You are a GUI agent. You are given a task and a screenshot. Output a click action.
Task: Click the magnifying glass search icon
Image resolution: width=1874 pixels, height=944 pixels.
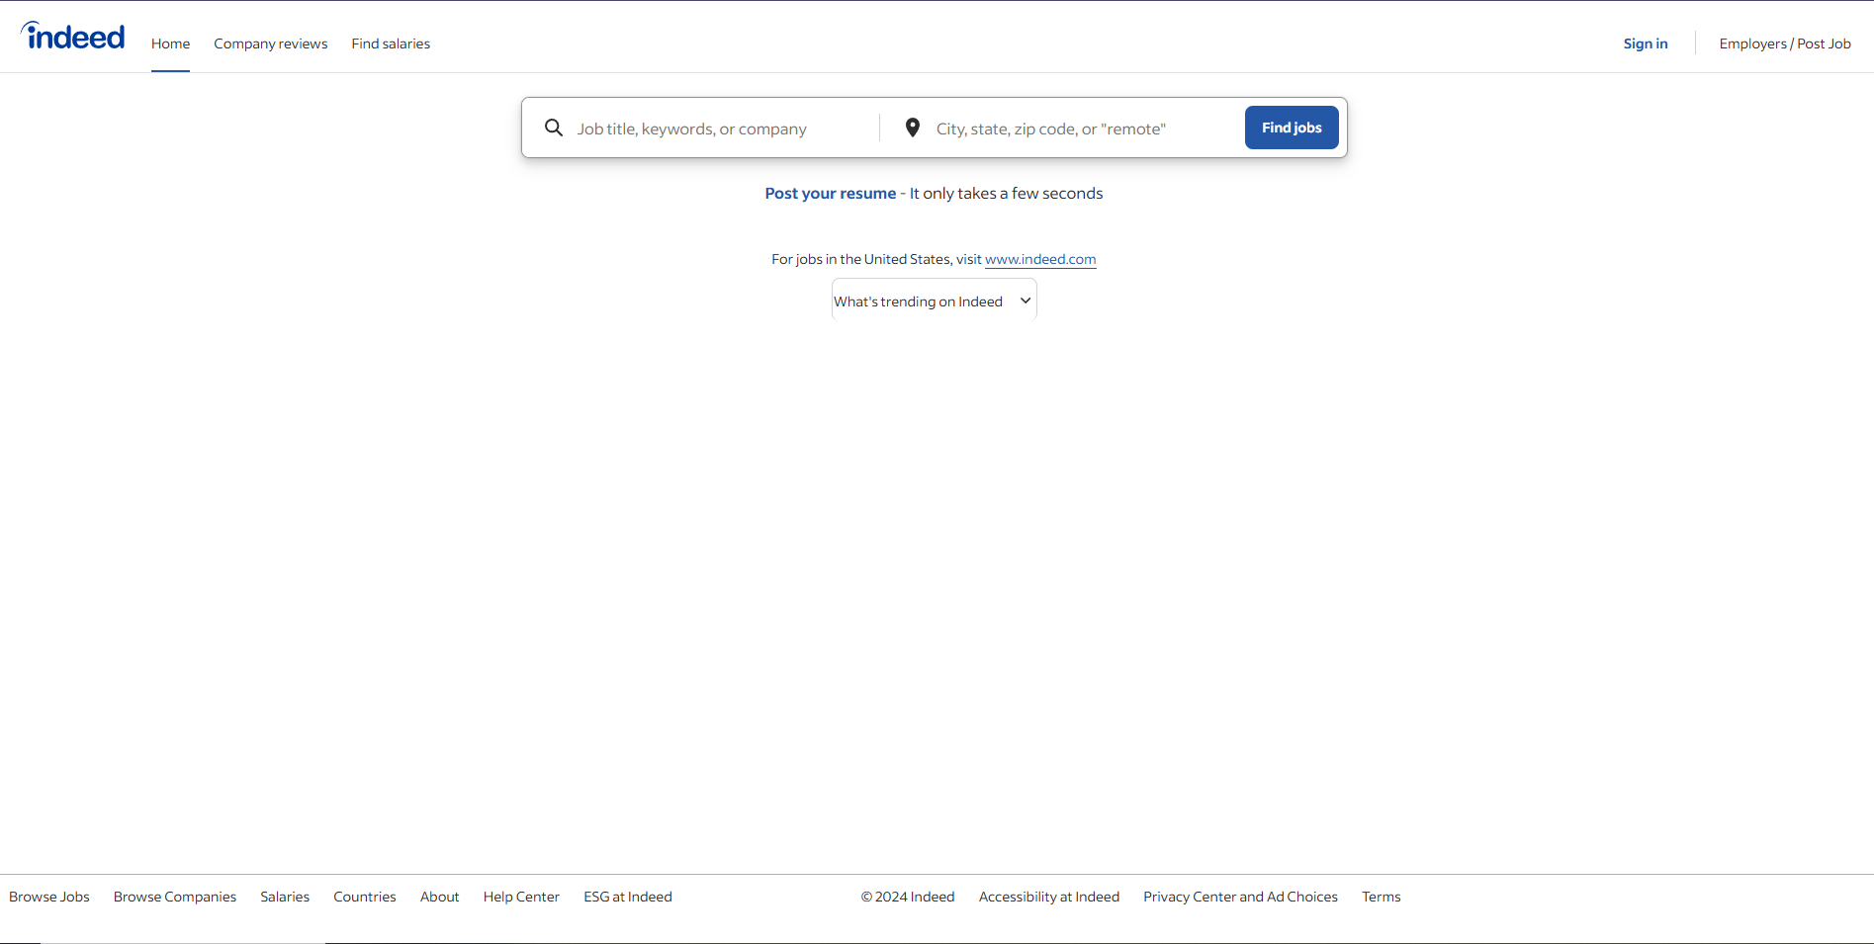554,128
